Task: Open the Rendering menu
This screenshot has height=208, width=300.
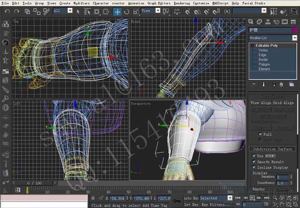Action: pos(182,3)
